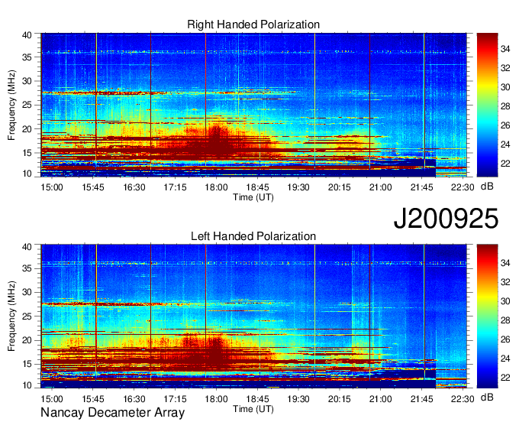Click "24" value on left-handed color scale

coord(505,359)
